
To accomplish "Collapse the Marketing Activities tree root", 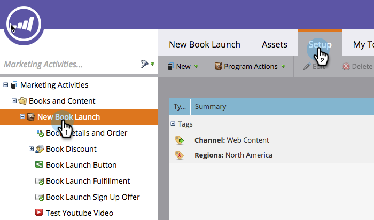I will (5, 85).
